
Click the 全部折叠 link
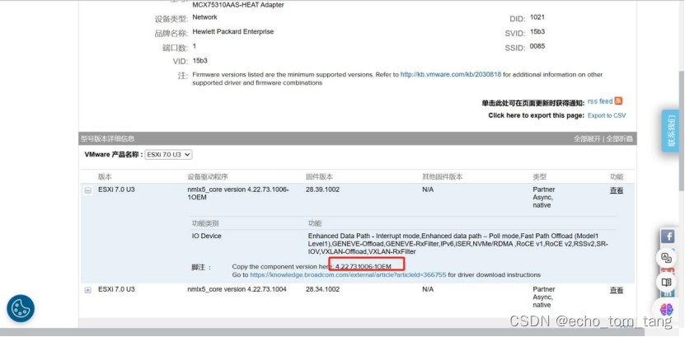[x=619, y=138]
